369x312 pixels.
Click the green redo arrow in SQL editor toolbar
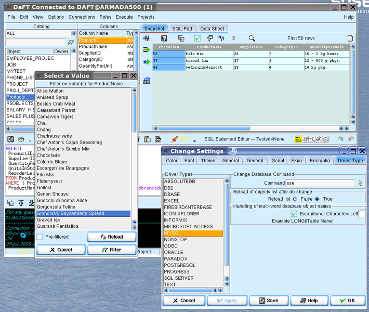click(340, 139)
